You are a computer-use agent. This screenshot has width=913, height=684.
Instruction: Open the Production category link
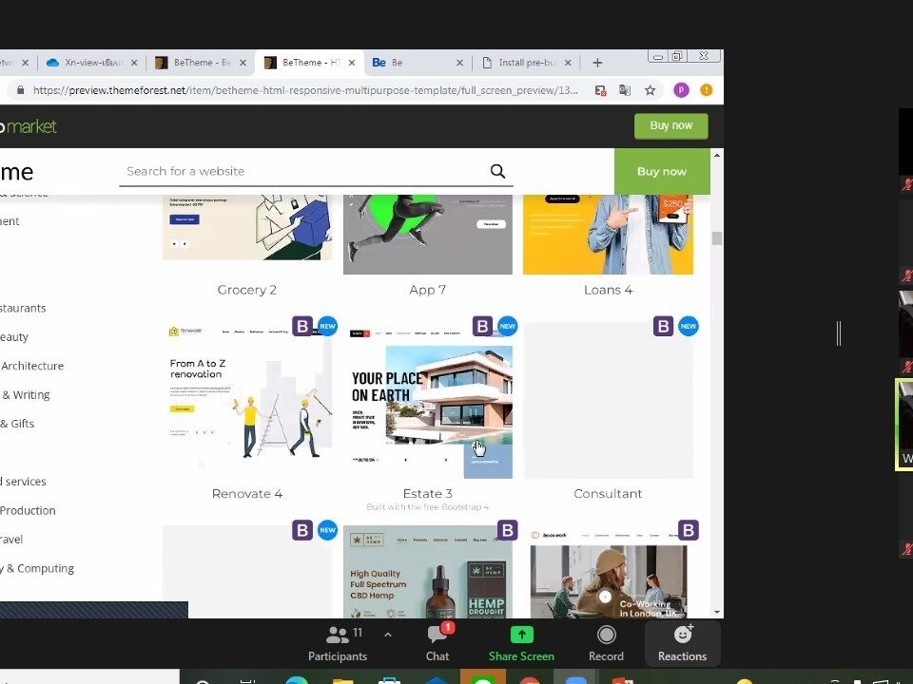[28, 511]
